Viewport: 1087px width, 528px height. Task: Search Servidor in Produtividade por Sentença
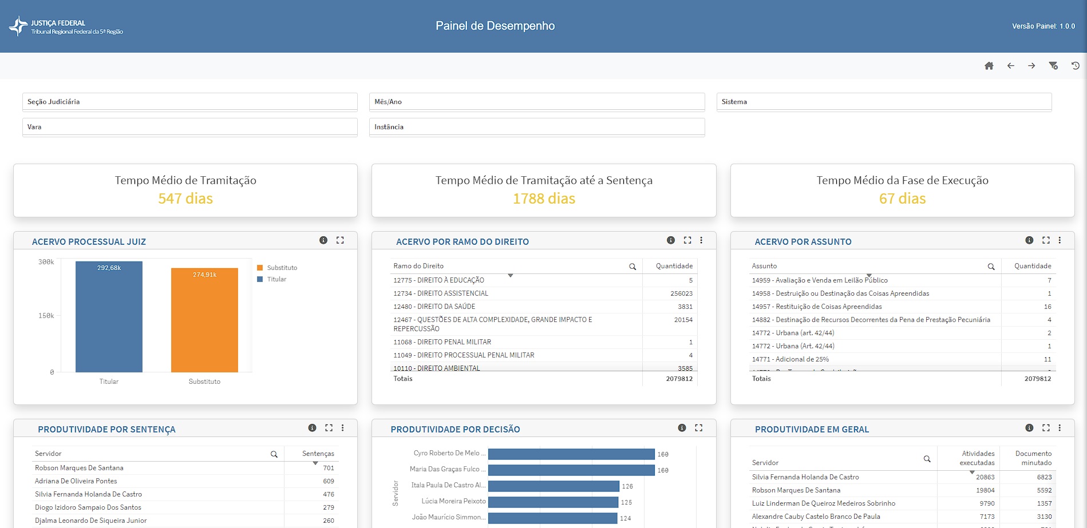click(274, 454)
